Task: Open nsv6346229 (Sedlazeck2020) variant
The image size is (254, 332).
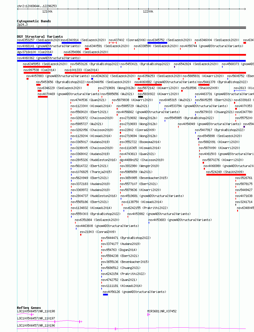Action: click(x=60, y=88)
